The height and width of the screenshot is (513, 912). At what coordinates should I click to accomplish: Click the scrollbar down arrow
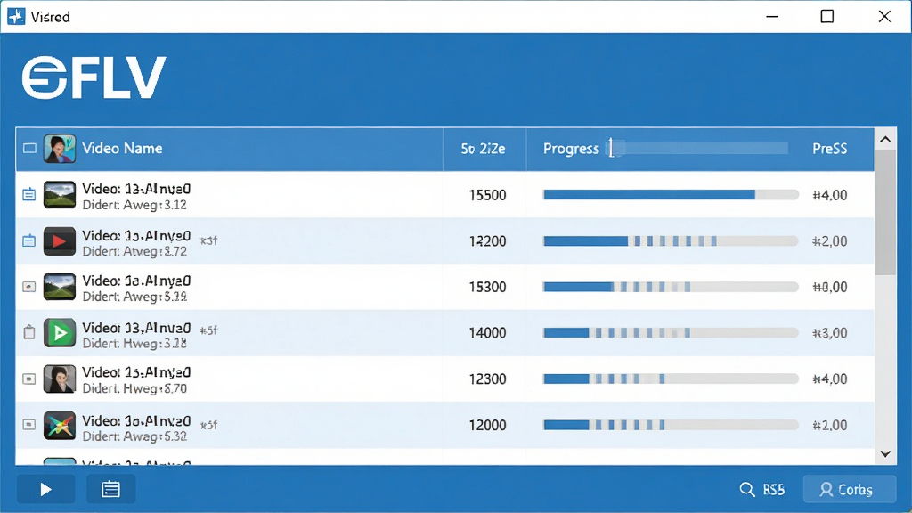885,453
